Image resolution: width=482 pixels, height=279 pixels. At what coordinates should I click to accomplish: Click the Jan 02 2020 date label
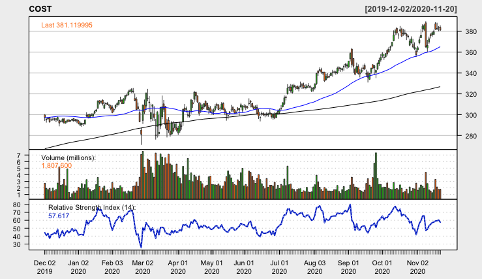(78, 267)
